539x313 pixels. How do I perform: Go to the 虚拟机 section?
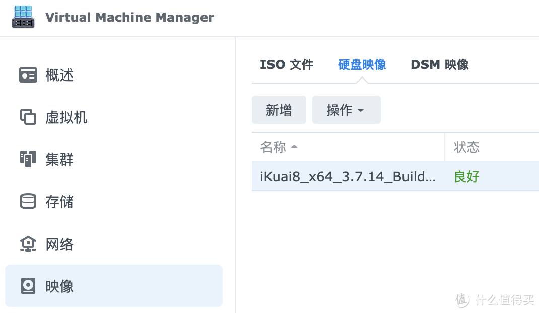pyautogui.click(x=66, y=117)
